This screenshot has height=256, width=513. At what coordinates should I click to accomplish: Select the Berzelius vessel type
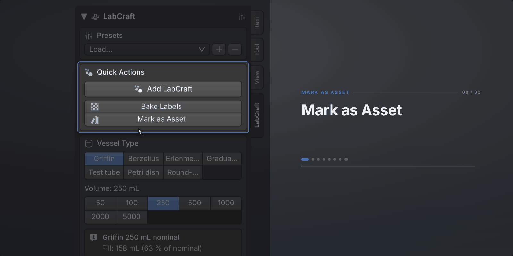[144, 159]
